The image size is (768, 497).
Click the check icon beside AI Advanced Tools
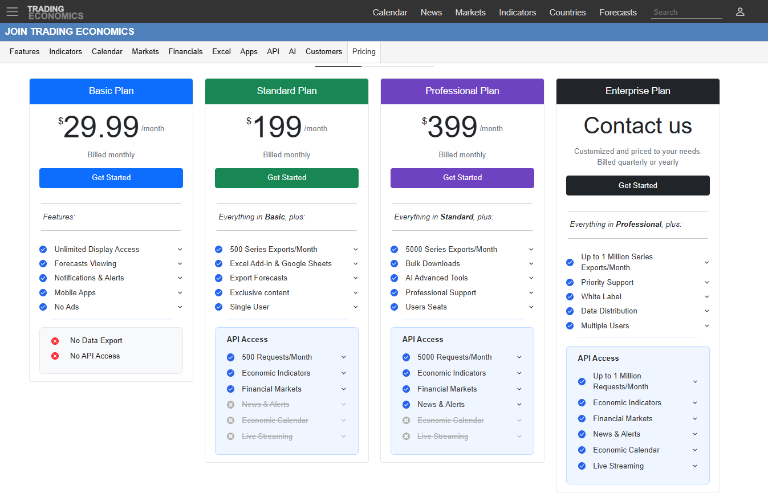point(394,278)
